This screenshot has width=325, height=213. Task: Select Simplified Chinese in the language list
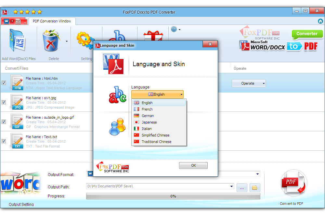pos(159,135)
